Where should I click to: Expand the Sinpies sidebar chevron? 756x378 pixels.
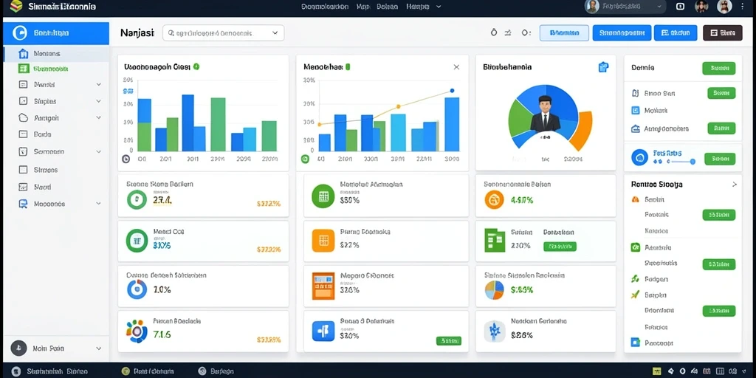(x=98, y=101)
